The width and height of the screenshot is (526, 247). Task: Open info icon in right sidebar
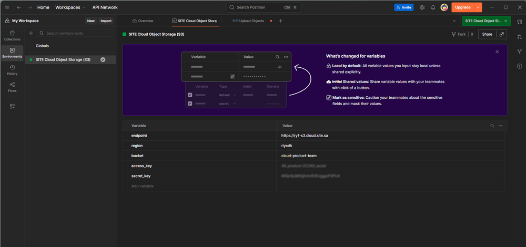(x=519, y=66)
